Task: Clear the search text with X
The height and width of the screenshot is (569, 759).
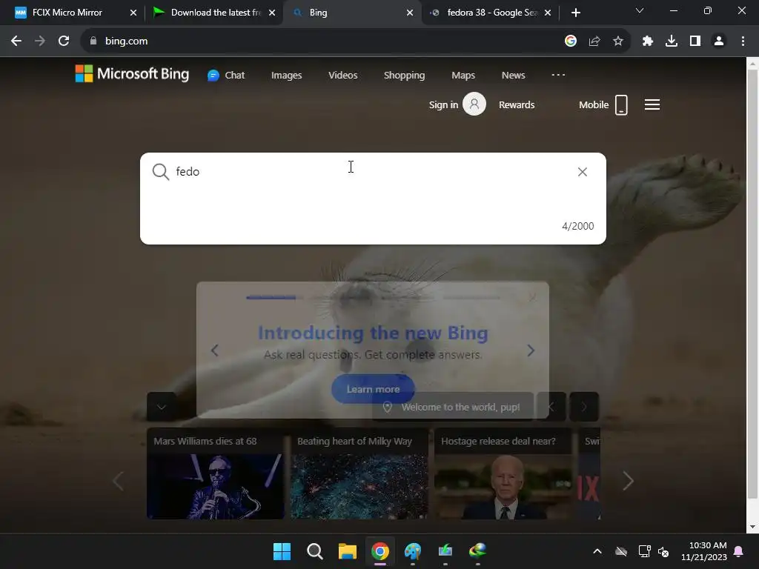Action: tap(583, 172)
